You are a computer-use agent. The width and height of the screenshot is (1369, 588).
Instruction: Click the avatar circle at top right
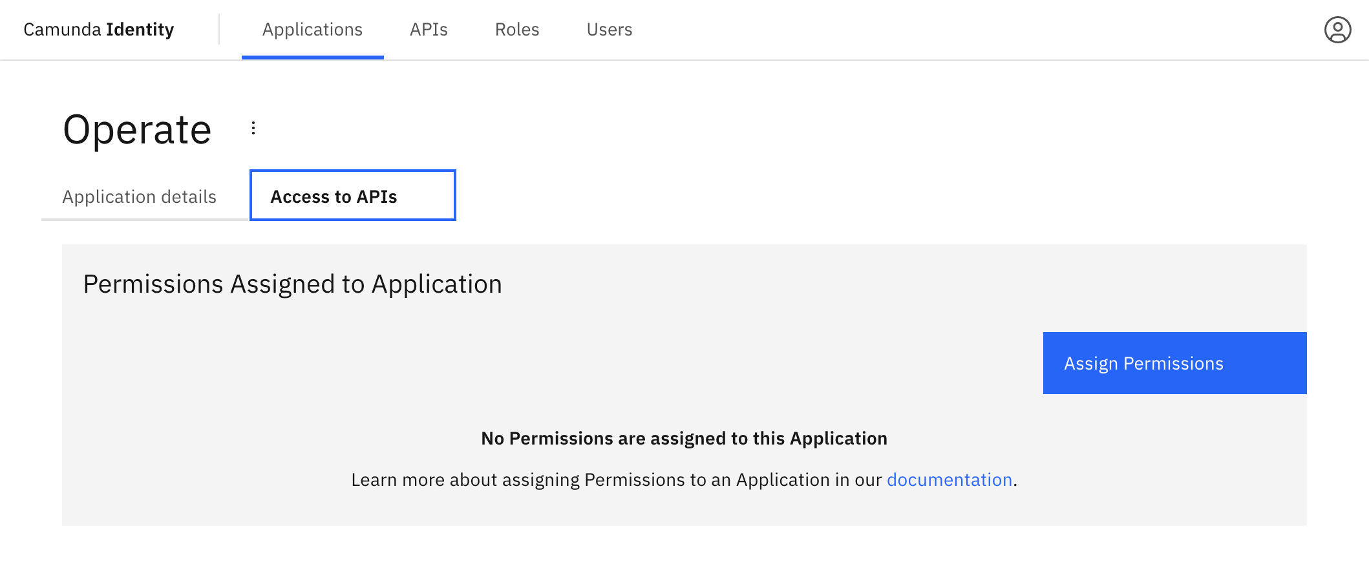[1338, 29]
